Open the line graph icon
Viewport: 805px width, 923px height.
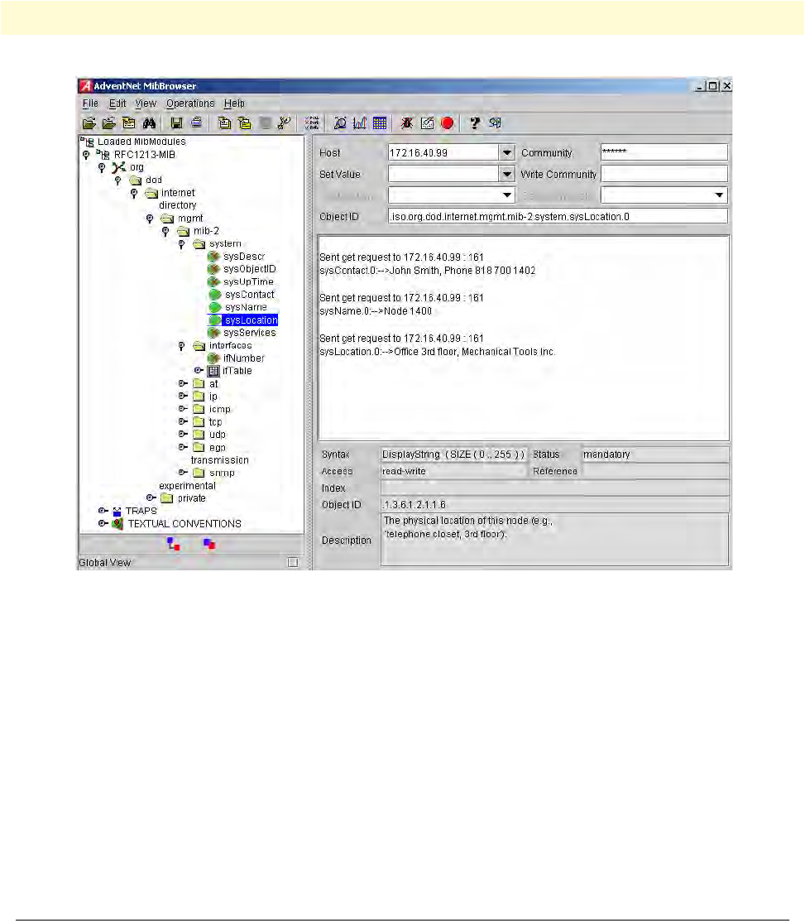(360, 123)
